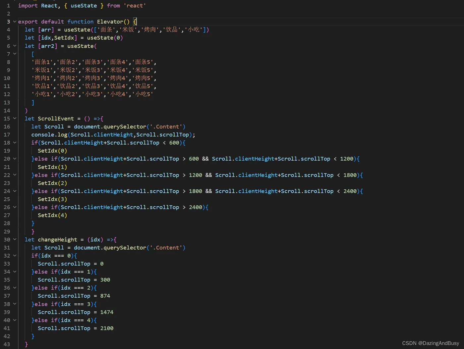This screenshot has width=464, height=349.
Task: Click the '面条' string on line 4
Action: point(107,29)
